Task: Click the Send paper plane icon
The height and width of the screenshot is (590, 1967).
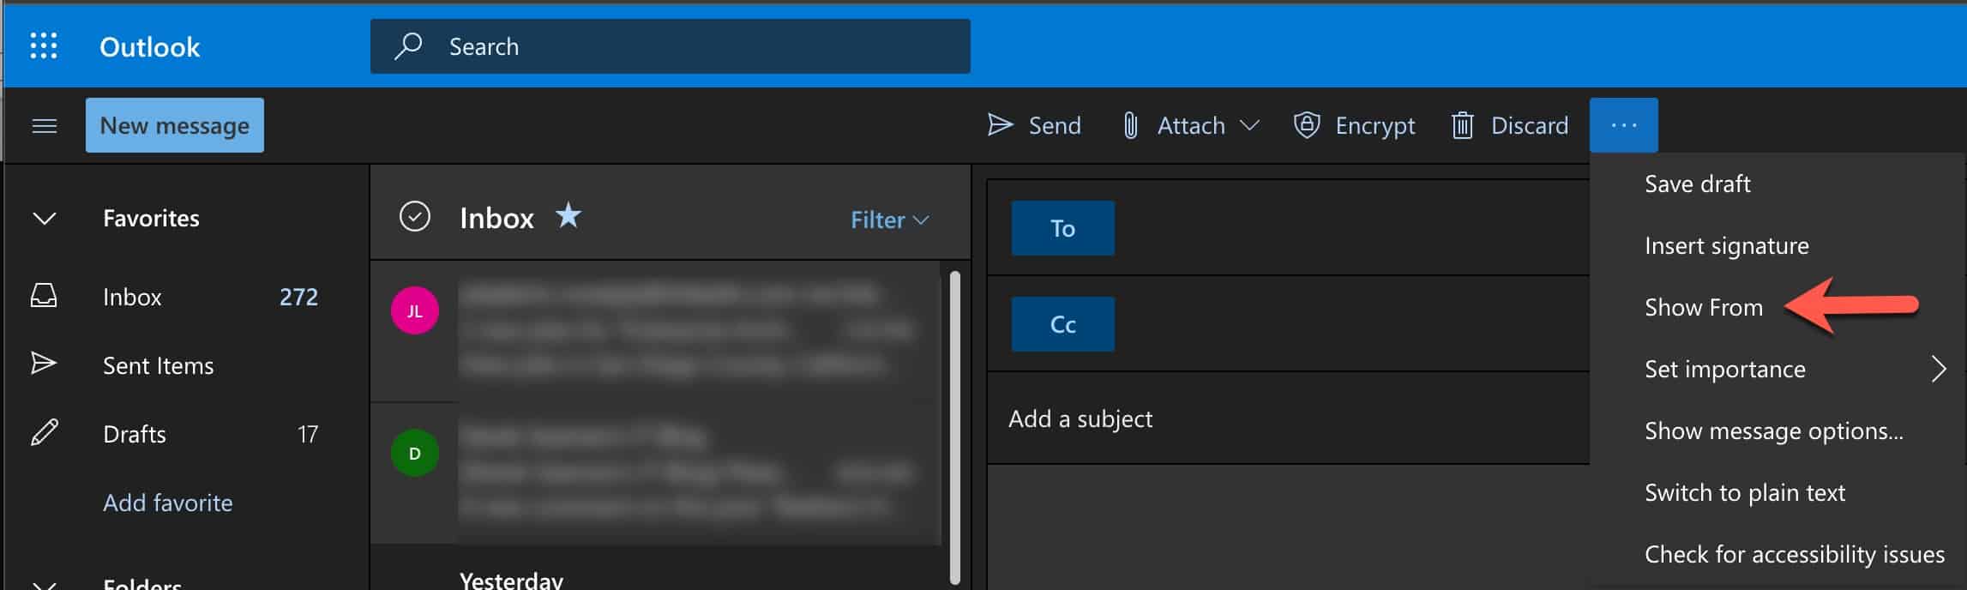Action: click(x=1000, y=125)
